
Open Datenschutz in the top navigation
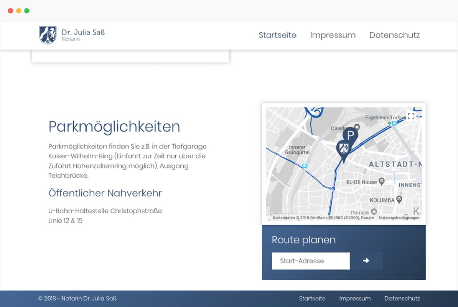coord(394,35)
